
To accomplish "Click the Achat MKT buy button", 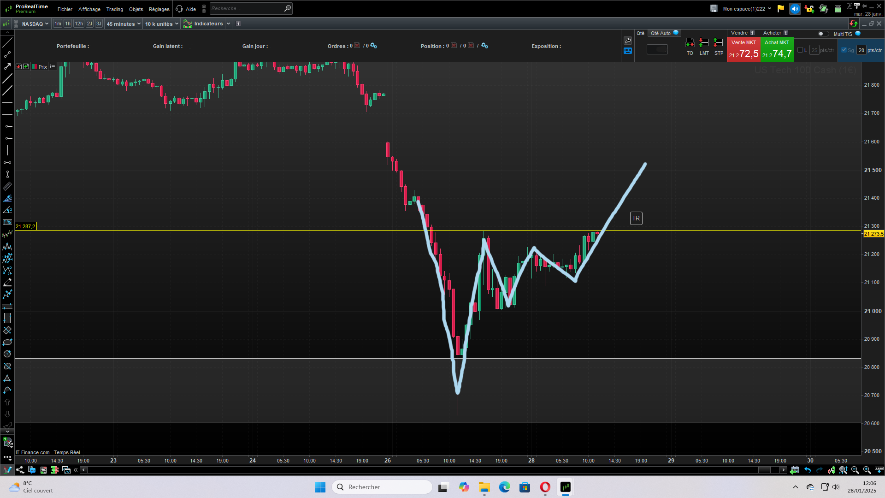I will (777, 50).
